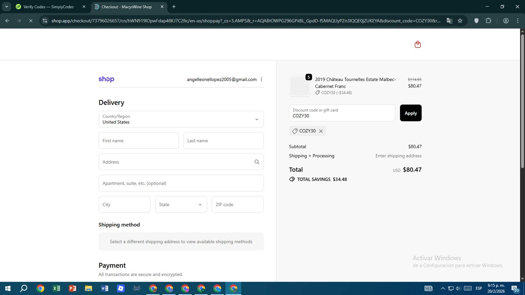525x295 pixels.
Task: Go back in browser history
Action: 7,21
